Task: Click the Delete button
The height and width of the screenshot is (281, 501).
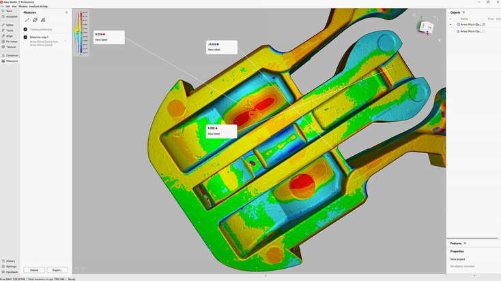Action: click(34, 270)
